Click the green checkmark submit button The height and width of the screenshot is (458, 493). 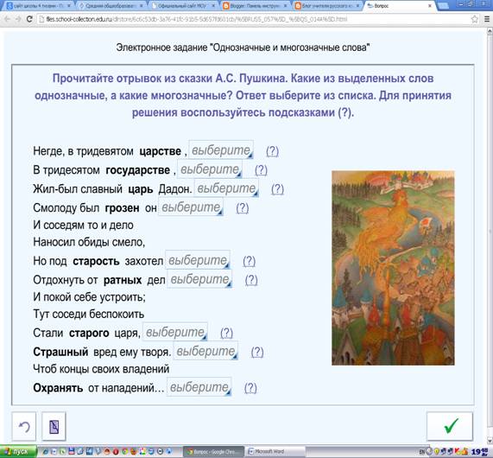pyautogui.click(x=450, y=426)
